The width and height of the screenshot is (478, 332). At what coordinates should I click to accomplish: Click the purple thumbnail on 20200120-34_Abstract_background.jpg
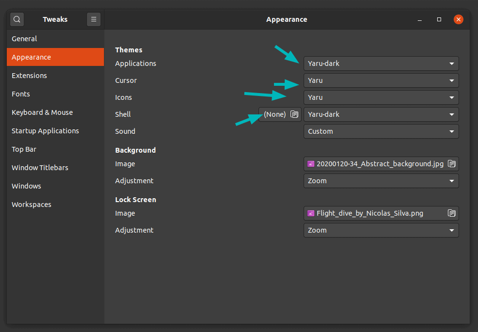[311, 164]
